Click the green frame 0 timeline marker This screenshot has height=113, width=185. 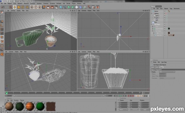point(6,93)
